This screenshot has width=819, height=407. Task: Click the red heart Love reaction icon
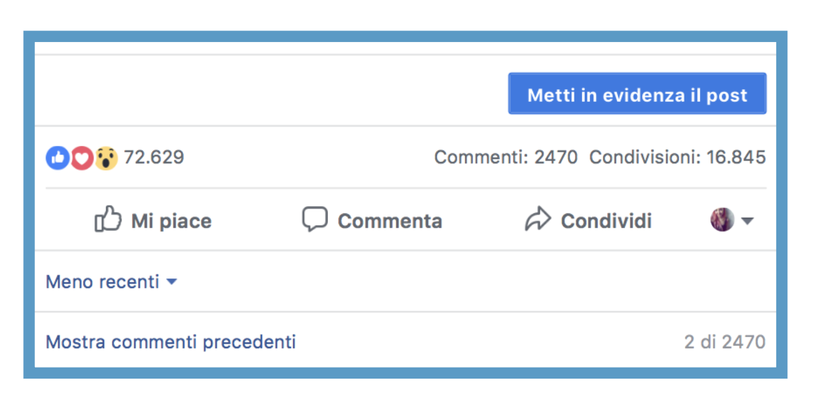(x=82, y=158)
